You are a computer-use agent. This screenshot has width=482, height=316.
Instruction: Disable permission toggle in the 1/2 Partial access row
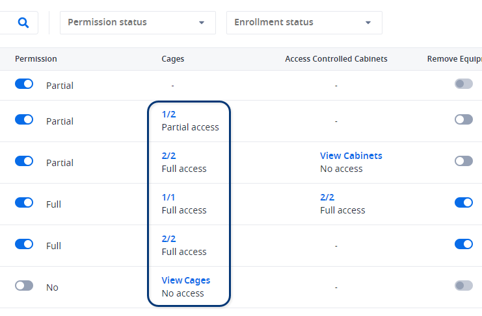coord(24,119)
